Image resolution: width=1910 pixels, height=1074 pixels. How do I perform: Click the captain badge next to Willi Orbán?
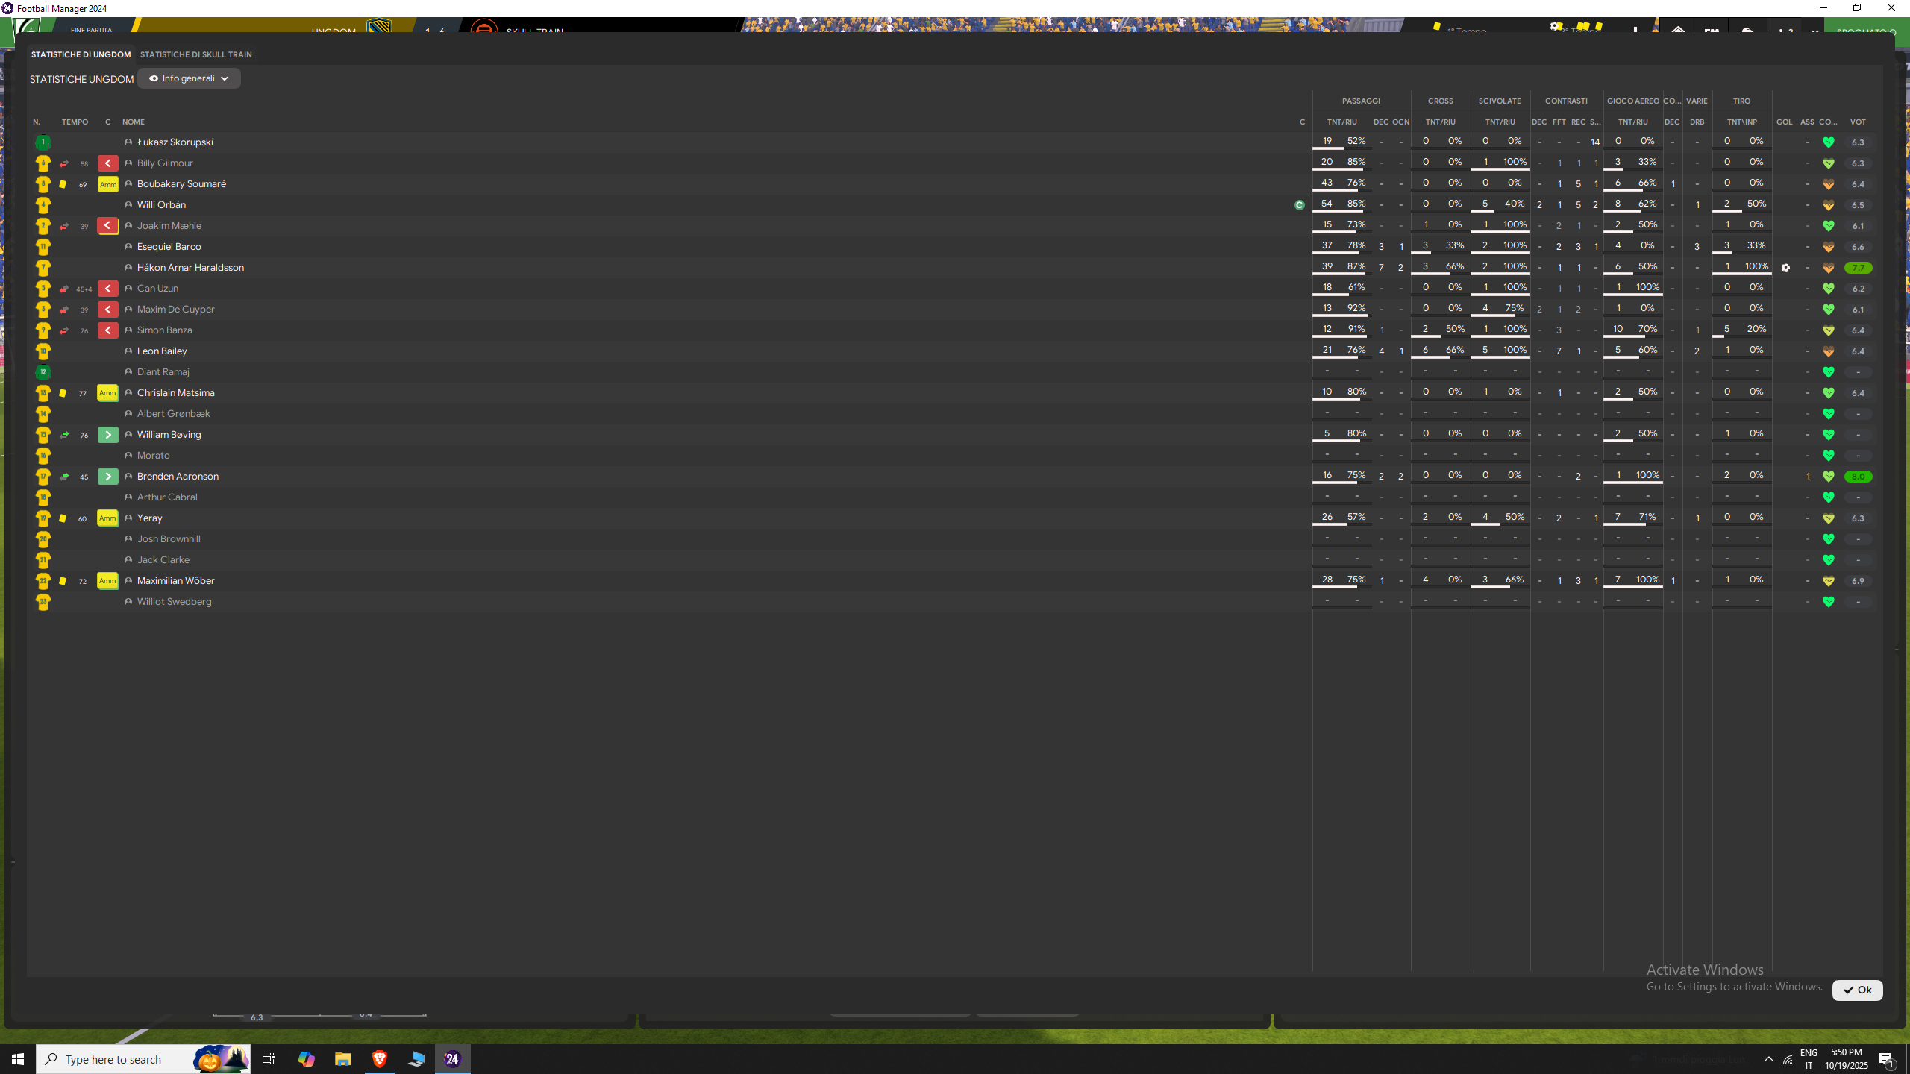[1300, 205]
